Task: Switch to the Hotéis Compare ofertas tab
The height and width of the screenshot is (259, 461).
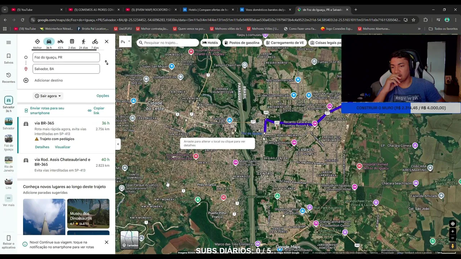Action: pos(209,10)
